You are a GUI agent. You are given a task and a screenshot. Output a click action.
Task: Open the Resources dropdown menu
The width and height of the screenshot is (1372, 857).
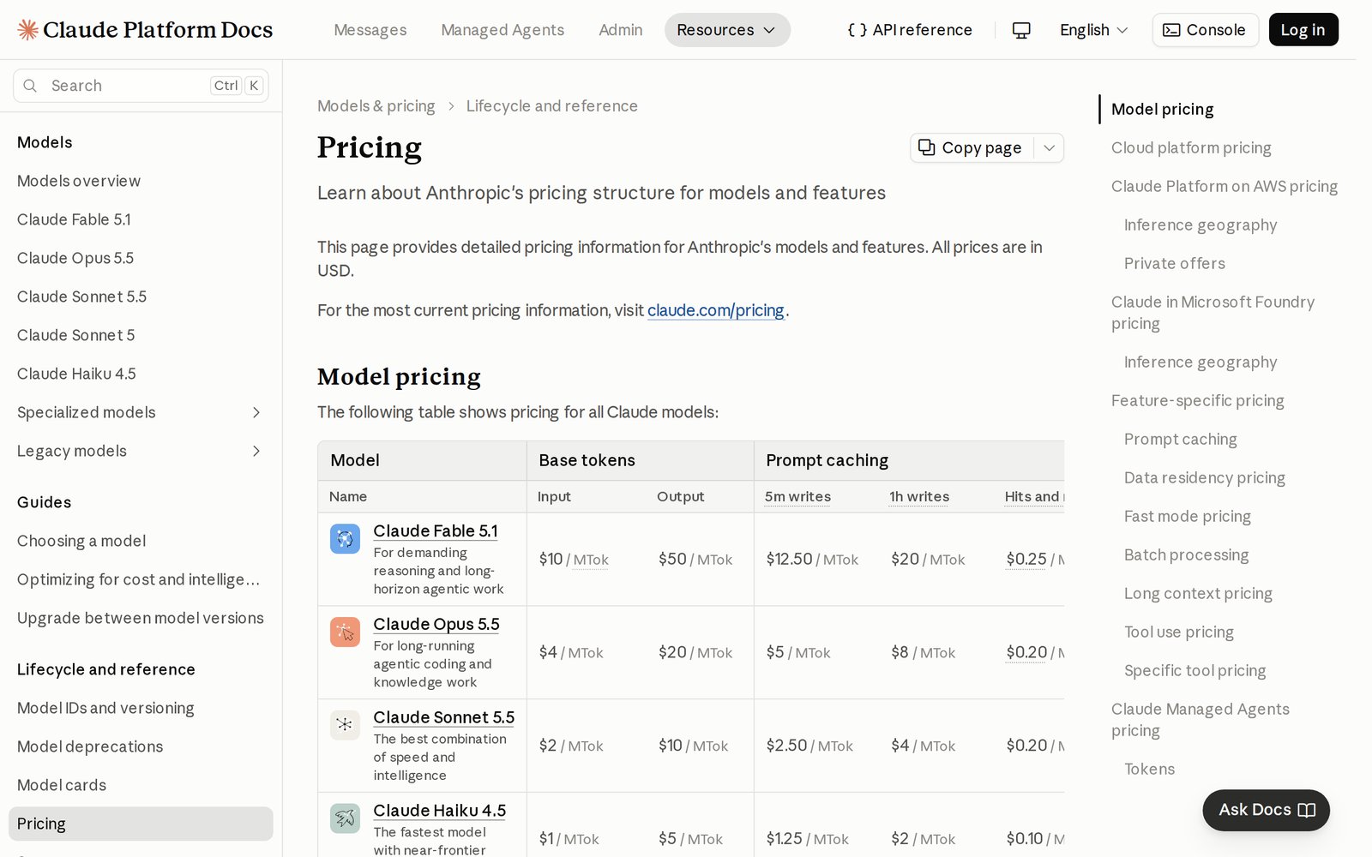[x=727, y=30]
